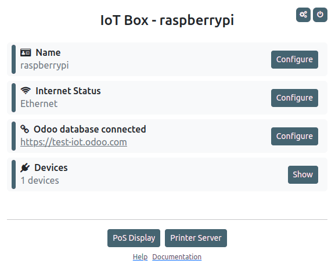Viewport: 335px width, 271px height.
Task: Open the Documentation link
Action: coord(177,256)
